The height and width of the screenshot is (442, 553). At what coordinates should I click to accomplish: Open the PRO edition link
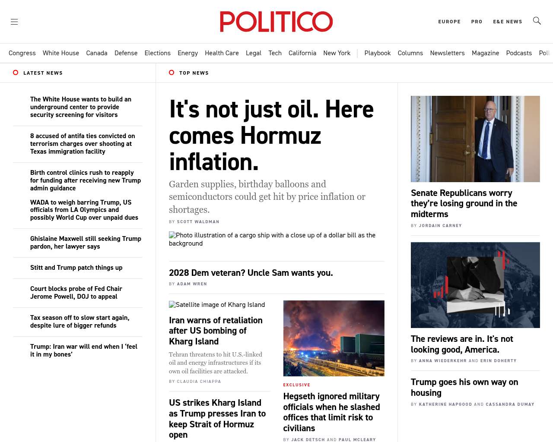pos(477,22)
